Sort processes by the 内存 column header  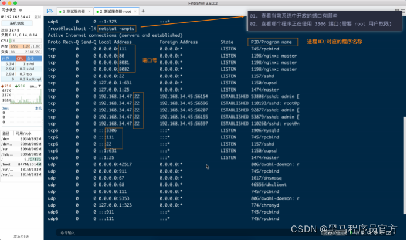8,59
